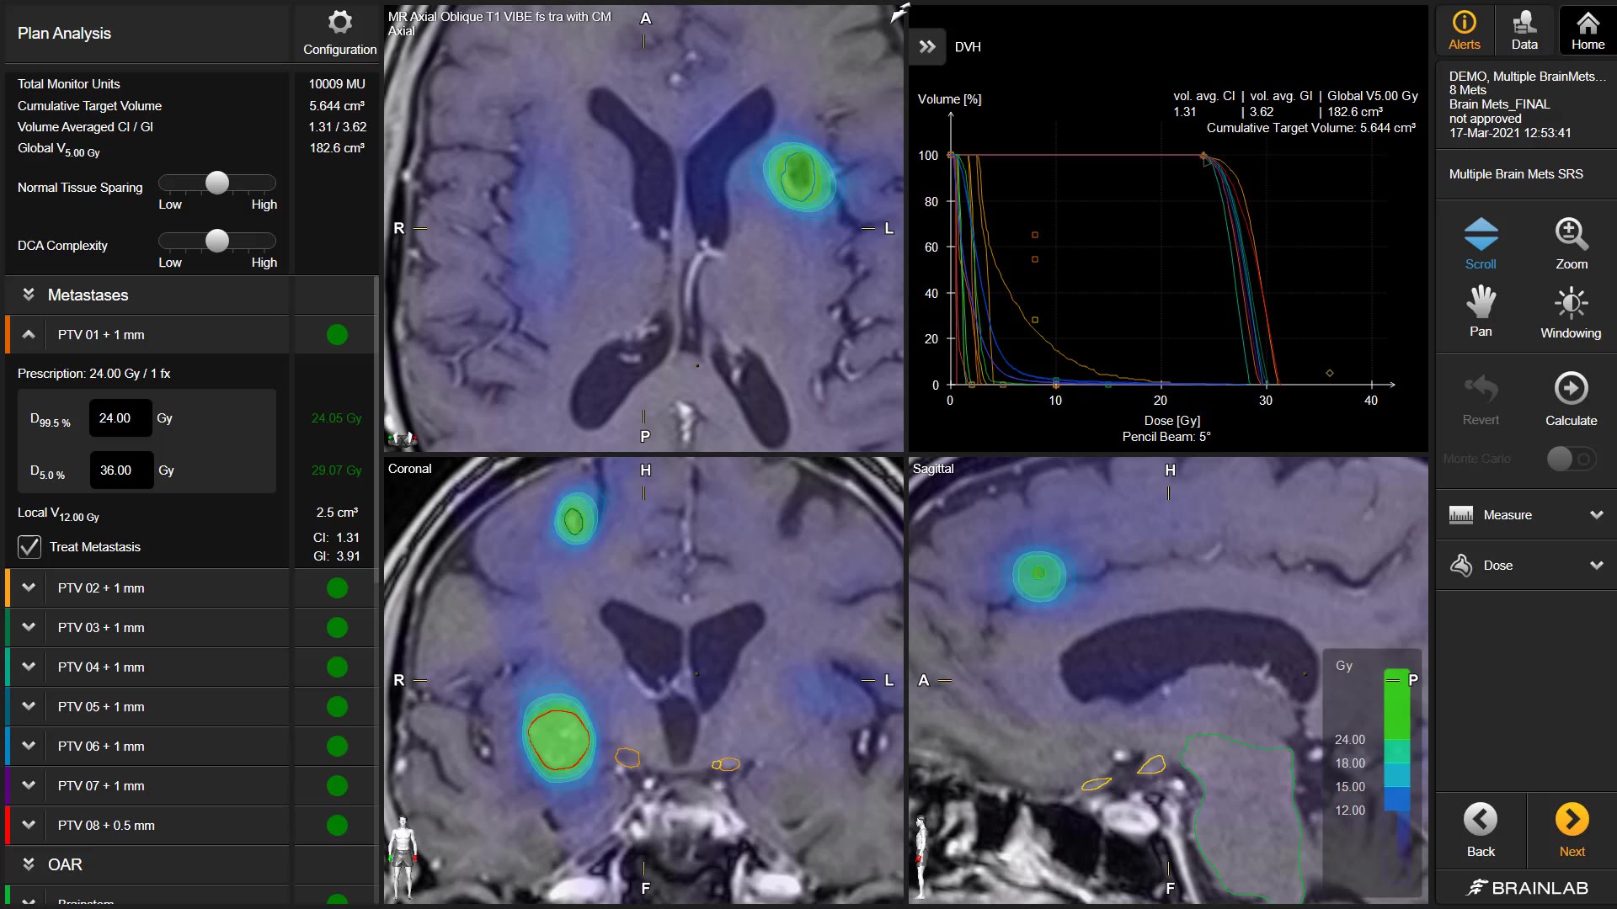
Task: Expand the PTV 04 + 1 mm row
Action: 29,667
